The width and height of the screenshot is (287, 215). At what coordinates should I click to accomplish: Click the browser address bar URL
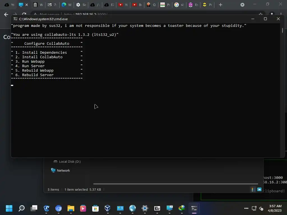[x=86, y=14]
